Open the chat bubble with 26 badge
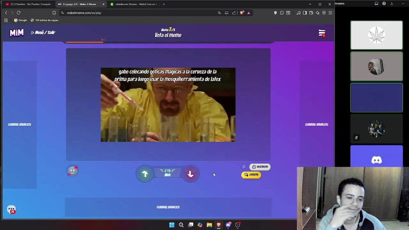The width and height of the screenshot is (409, 230). coord(12,210)
